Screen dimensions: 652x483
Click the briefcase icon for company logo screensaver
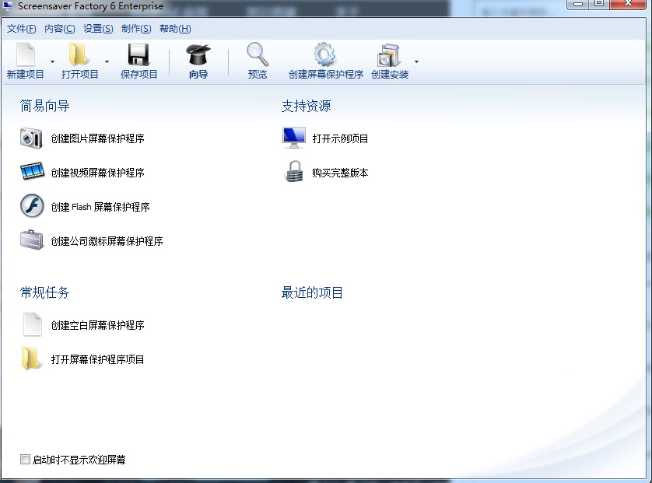click(31, 240)
